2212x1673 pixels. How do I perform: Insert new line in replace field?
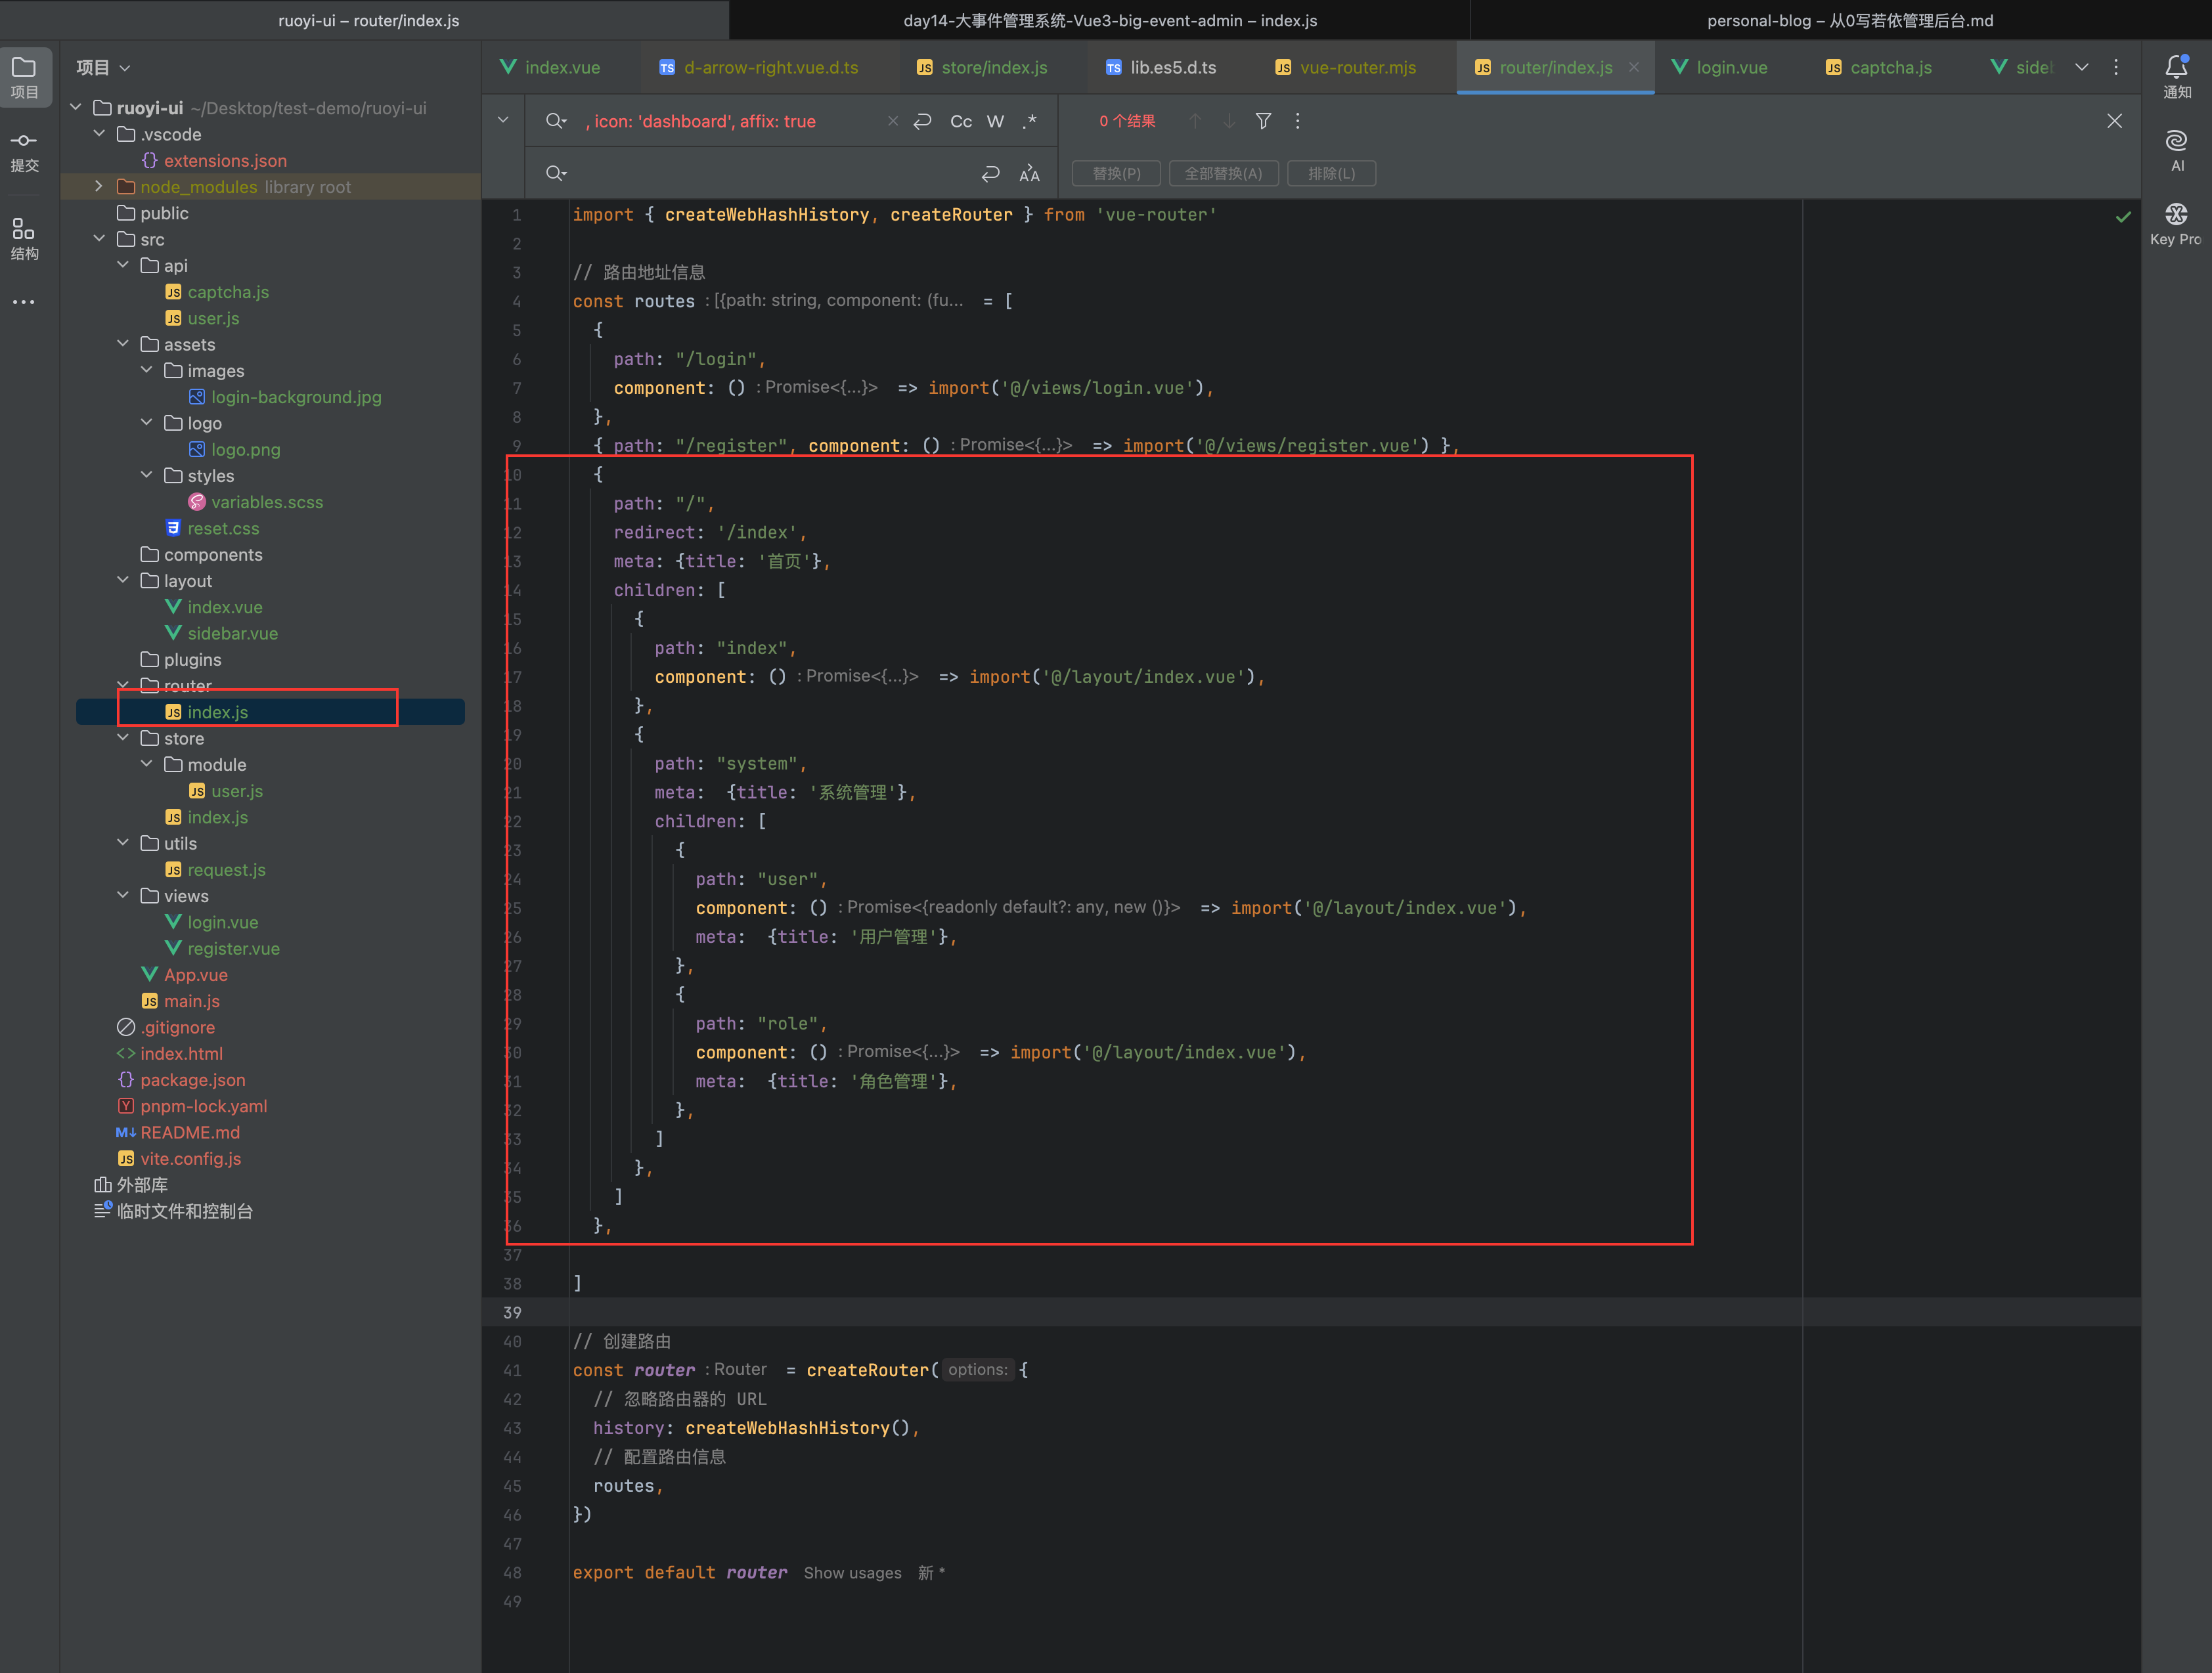[x=991, y=173]
